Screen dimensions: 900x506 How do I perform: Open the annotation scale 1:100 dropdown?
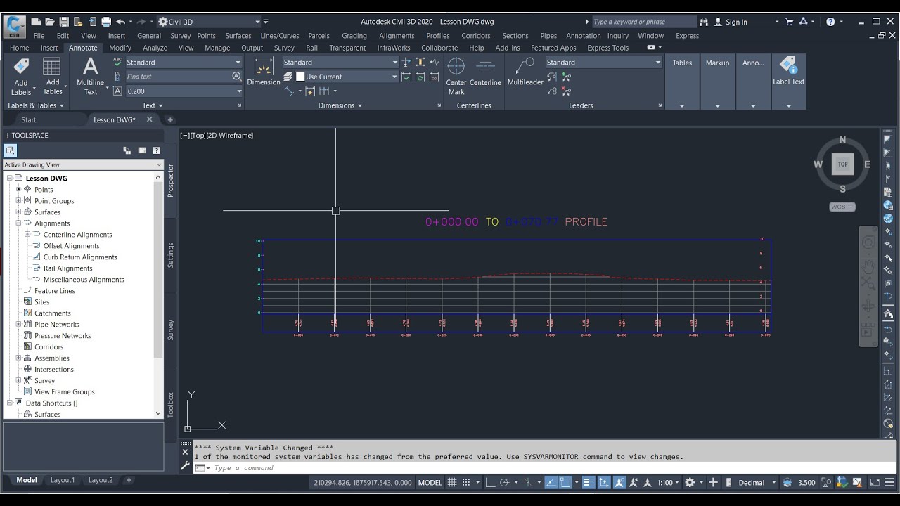coord(668,483)
